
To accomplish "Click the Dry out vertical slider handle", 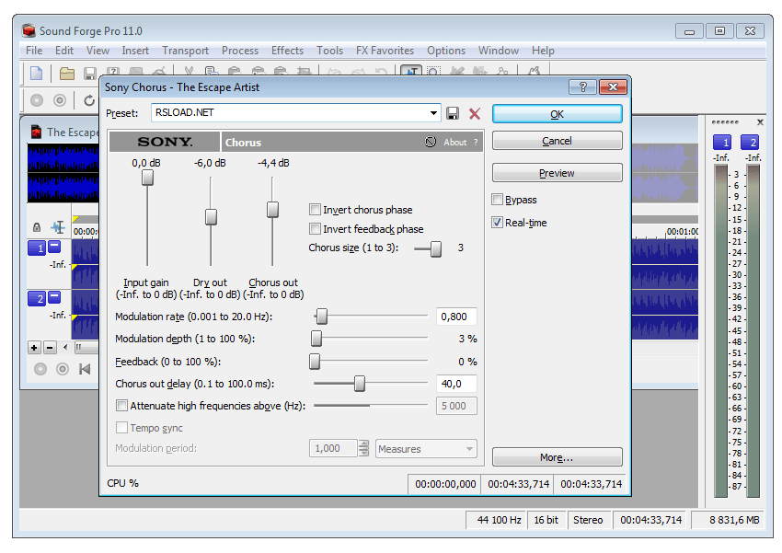I will (211, 217).
